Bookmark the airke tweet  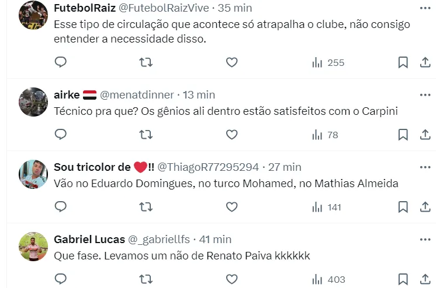pyautogui.click(x=403, y=135)
